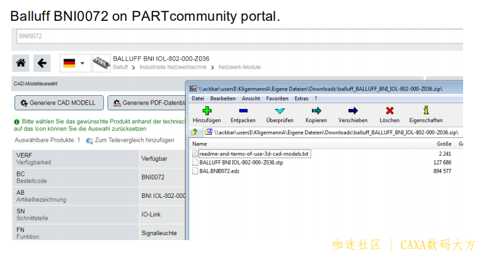Open the Extras menu in 7-Zip
Screen dimensions: 477x254
point(301,98)
